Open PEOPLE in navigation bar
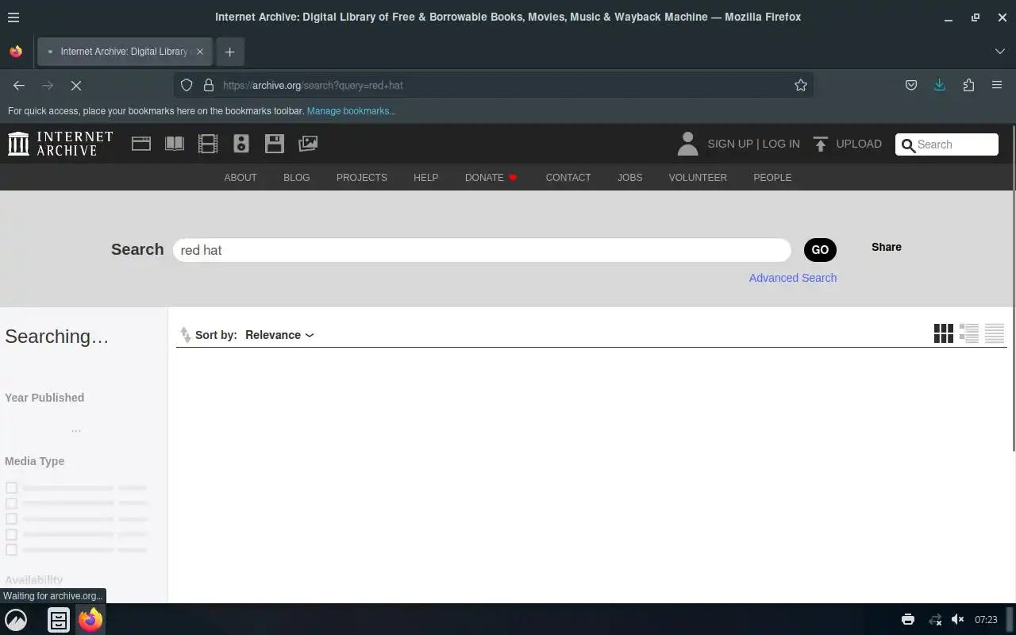 772,177
